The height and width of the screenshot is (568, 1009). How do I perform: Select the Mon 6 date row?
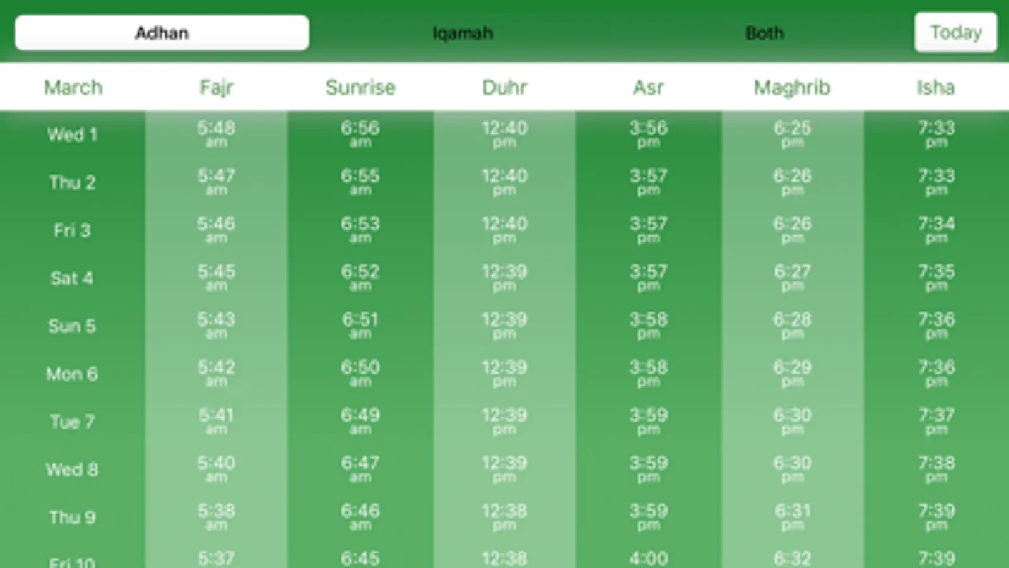click(x=72, y=374)
